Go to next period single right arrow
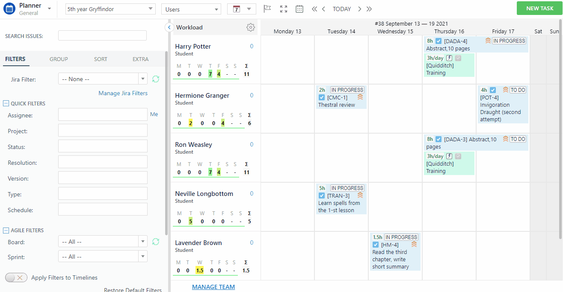 point(359,9)
